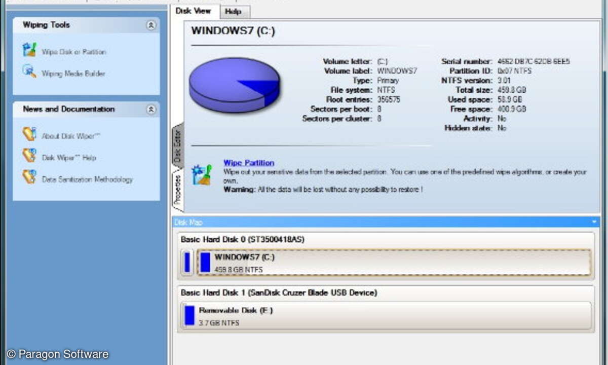
Task: Collapse the Wiping Tools panel
Action: (151, 25)
